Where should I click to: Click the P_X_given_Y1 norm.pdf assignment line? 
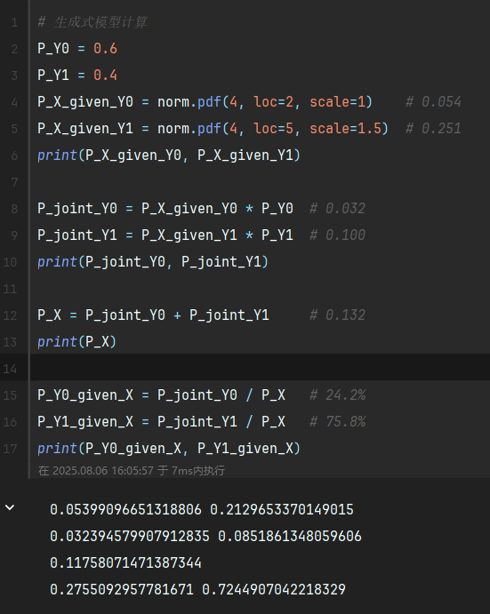(x=213, y=129)
